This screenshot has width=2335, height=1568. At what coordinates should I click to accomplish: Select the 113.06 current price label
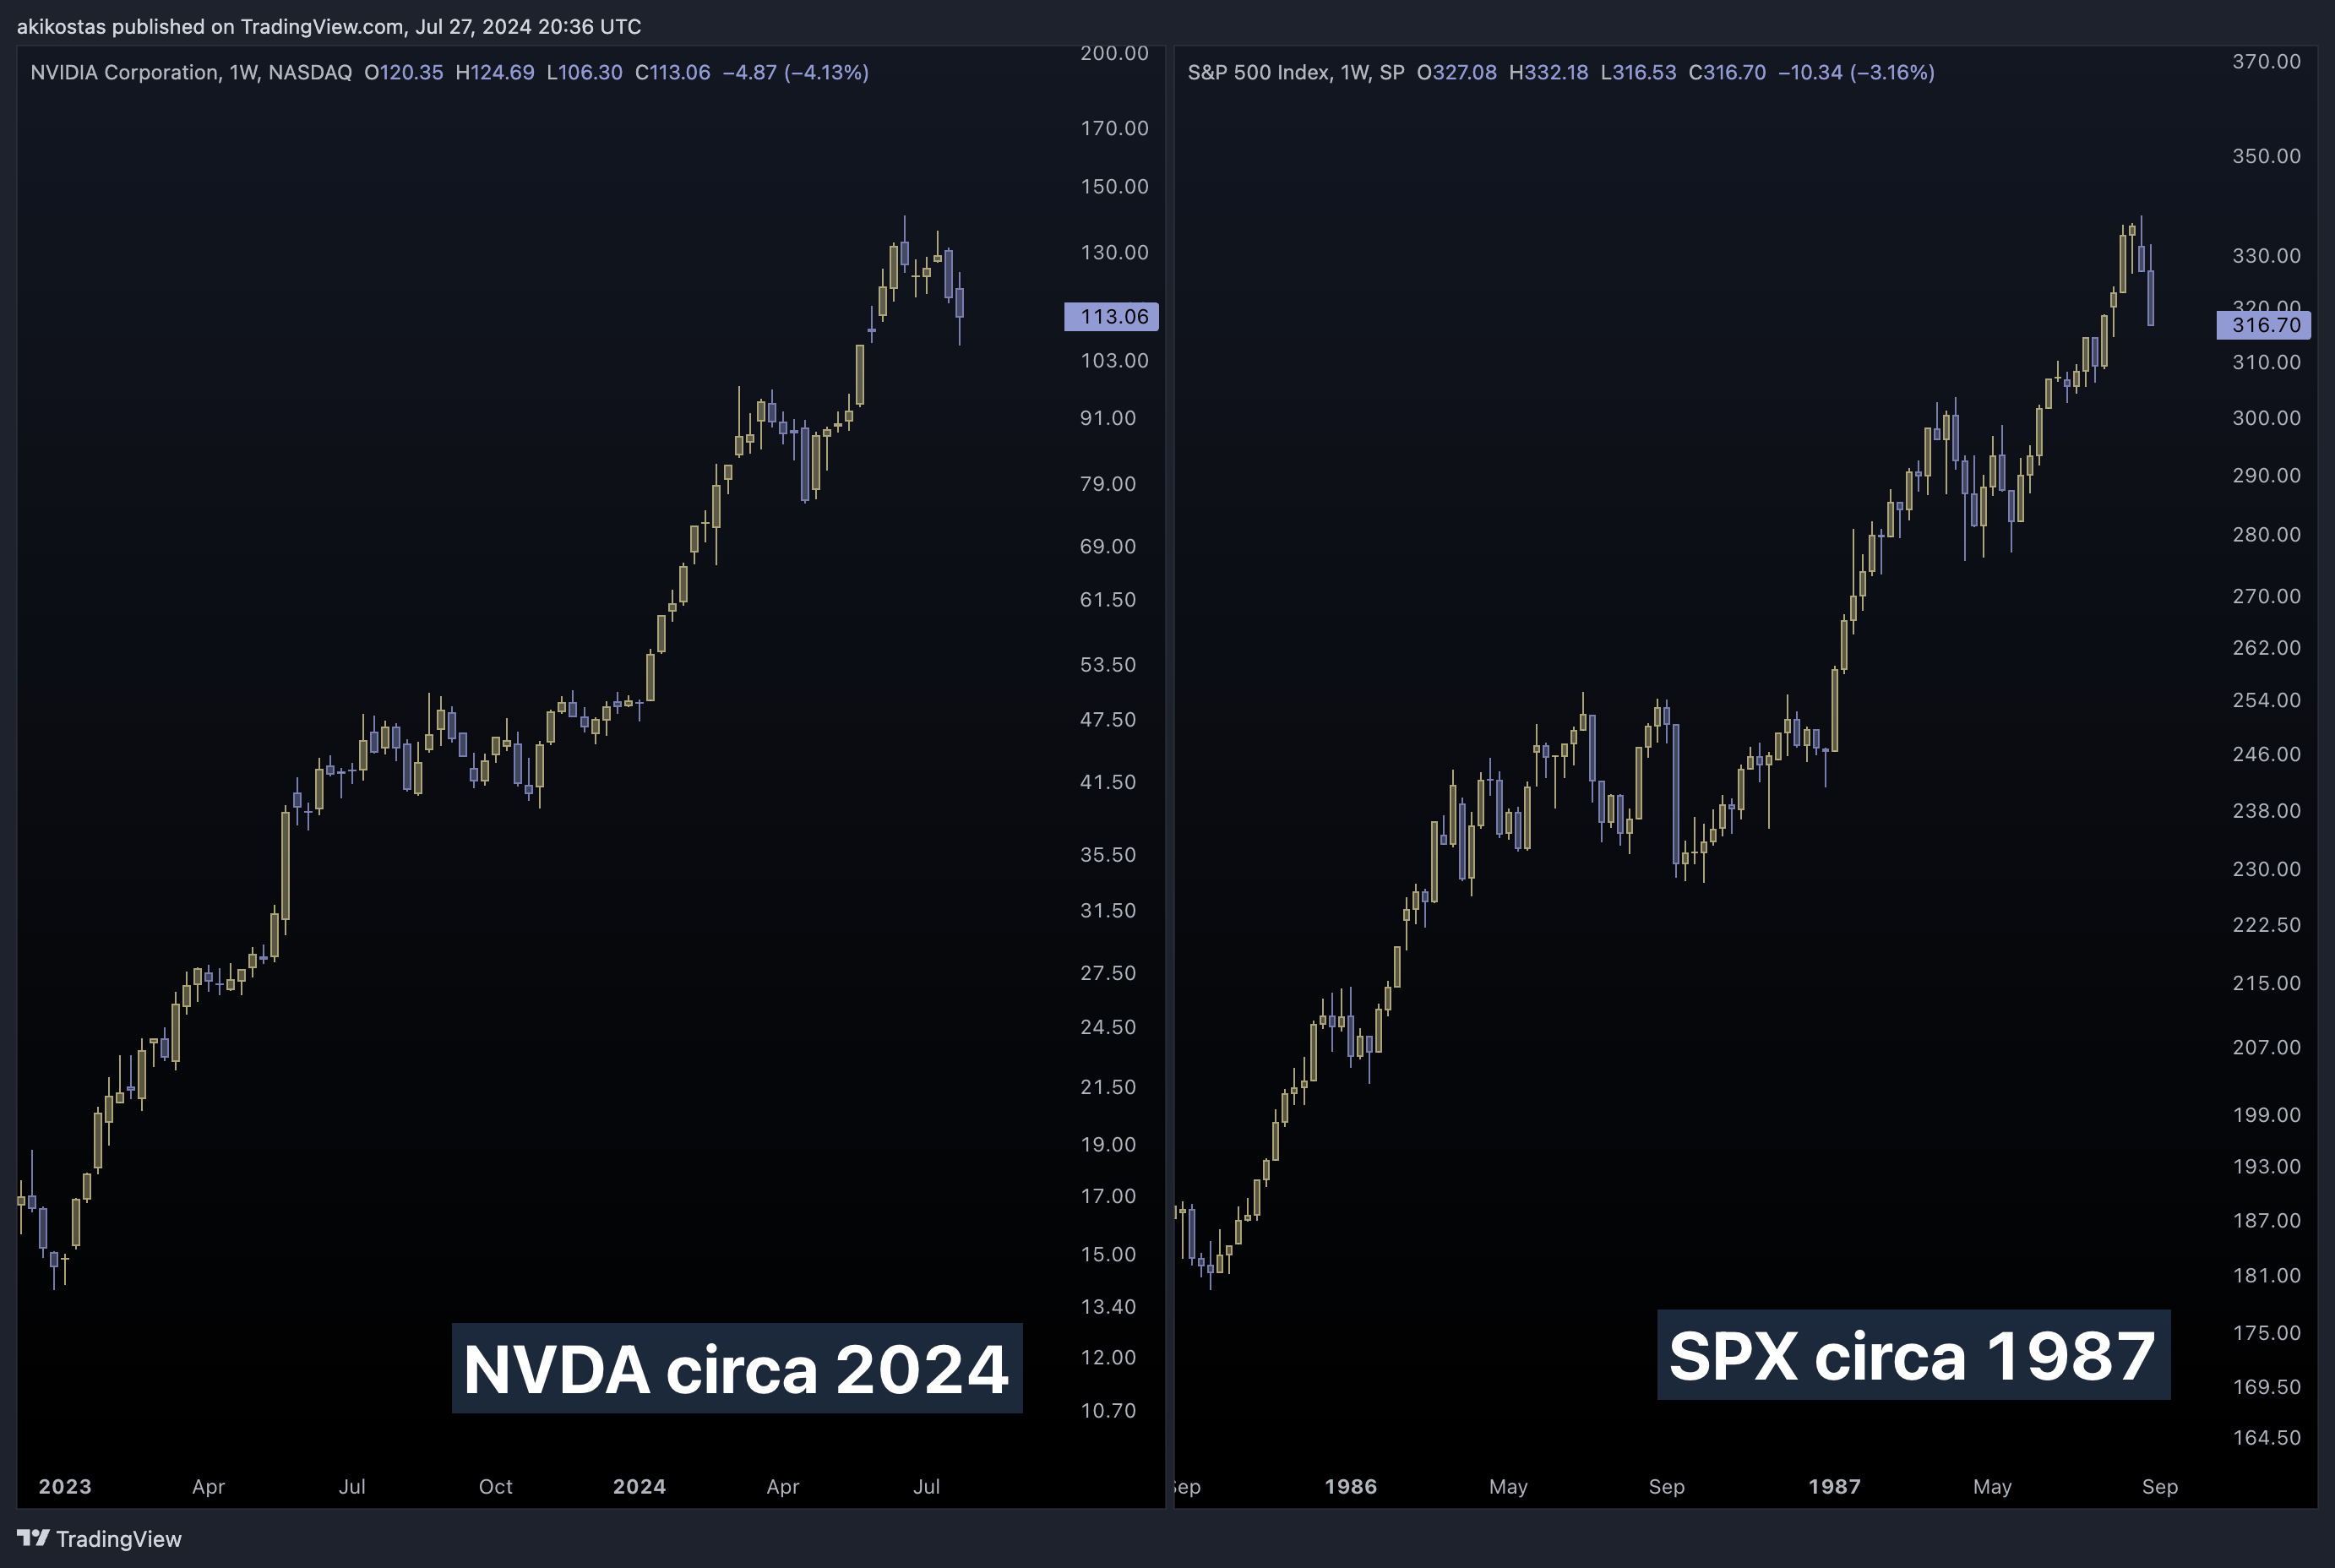(x=1111, y=317)
